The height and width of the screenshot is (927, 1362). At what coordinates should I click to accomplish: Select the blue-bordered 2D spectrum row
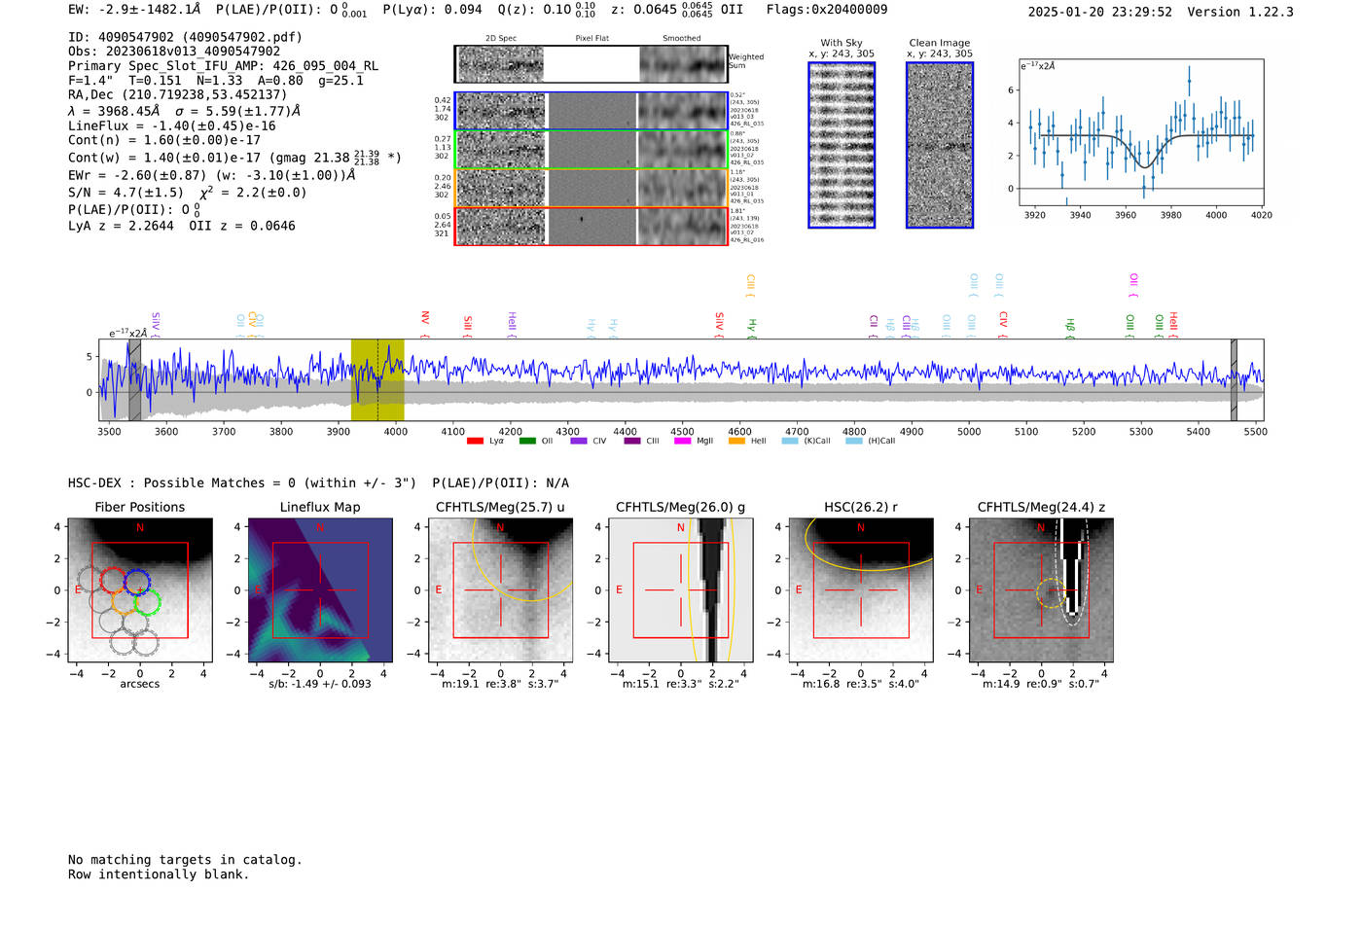(591, 111)
